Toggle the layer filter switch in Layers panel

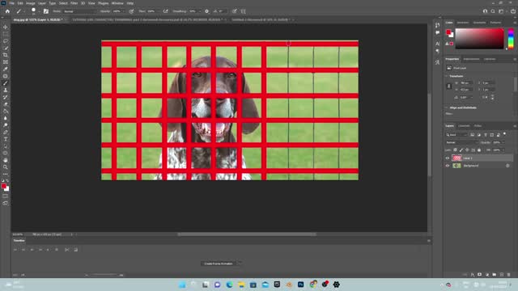(504, 134)
